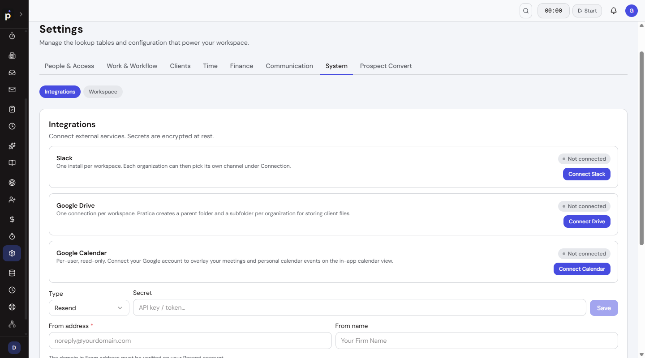Select the System tab

pos(336,66)
